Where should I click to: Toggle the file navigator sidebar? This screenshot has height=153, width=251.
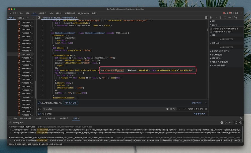tap(39, 18)
